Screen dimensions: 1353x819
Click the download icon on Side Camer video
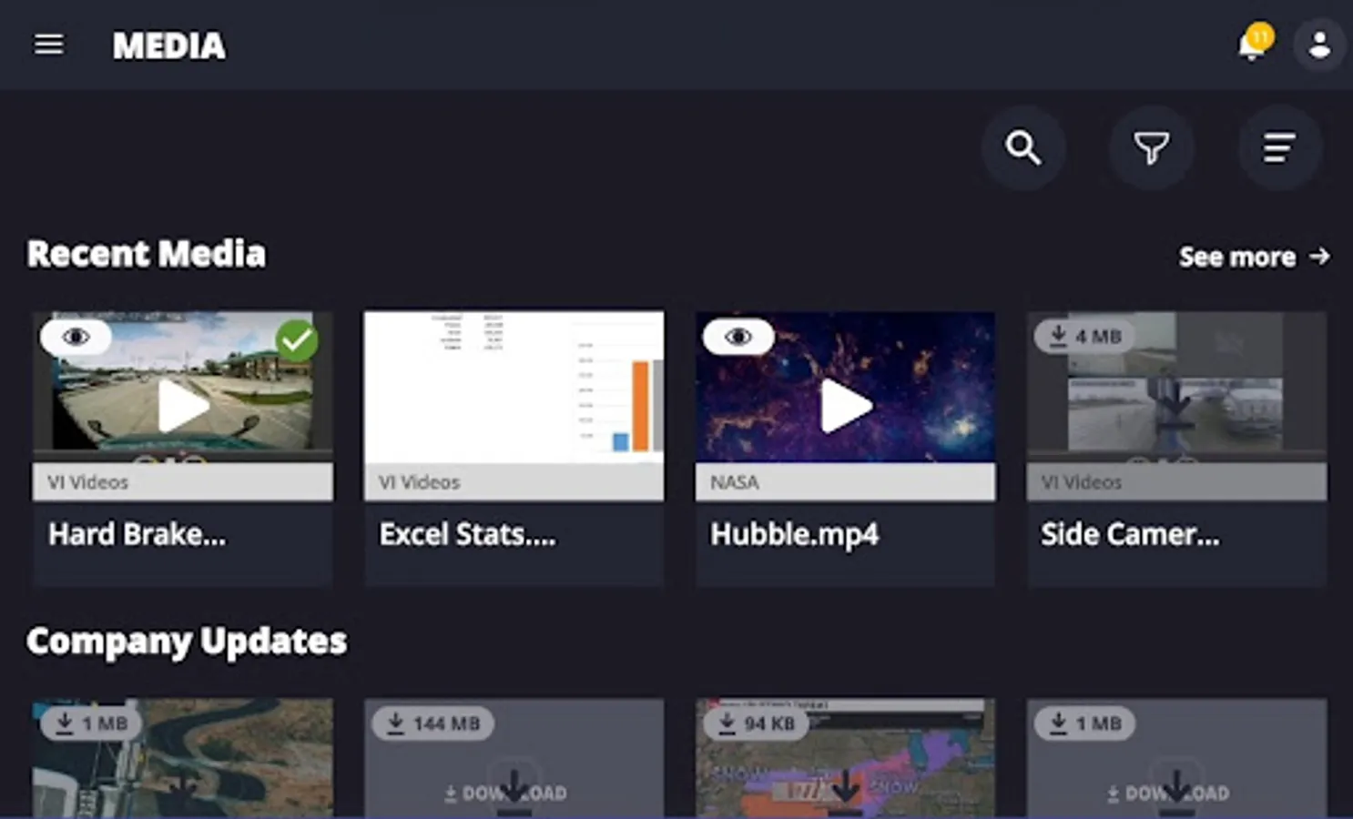pyautogui.click(x=1083, y=336)
